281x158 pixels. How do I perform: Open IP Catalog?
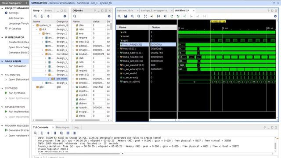click(x=14, y=29)
